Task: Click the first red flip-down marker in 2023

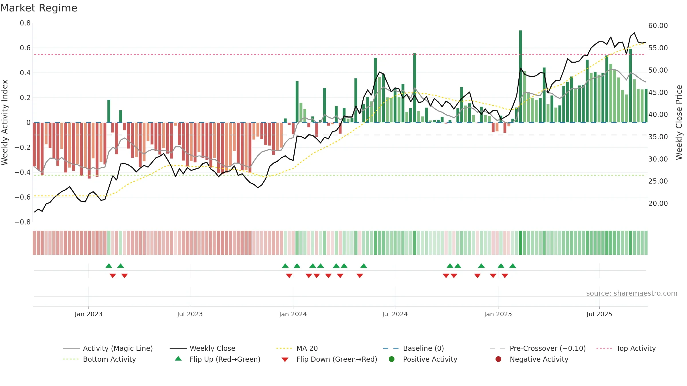Action: coord(113,276)
